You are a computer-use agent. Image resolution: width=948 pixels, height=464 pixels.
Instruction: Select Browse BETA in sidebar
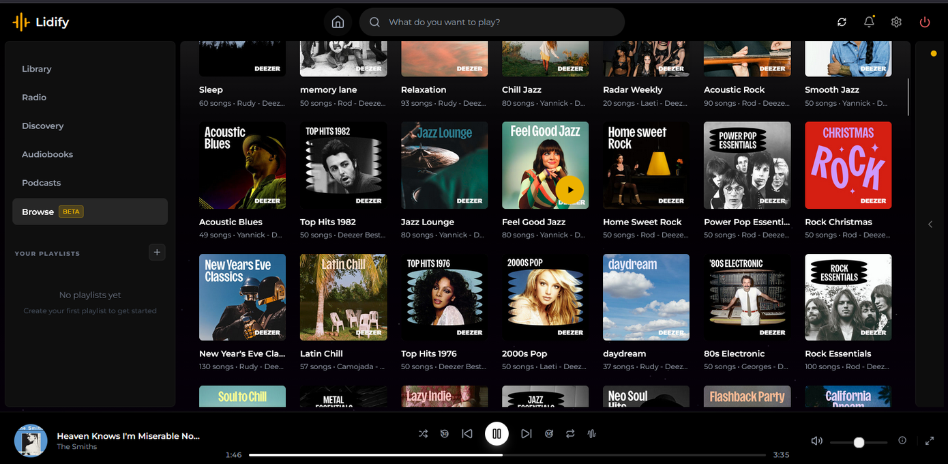pyautogui.click(x=90, y=212)
